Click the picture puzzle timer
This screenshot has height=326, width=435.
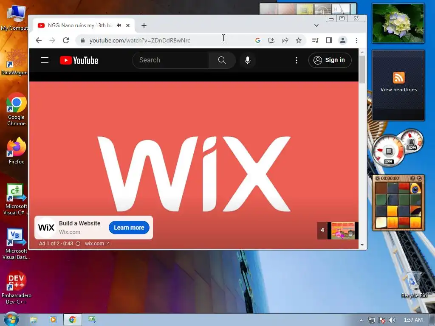390,178
